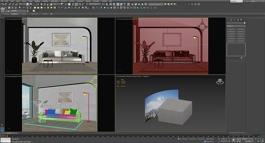Viewport: 265px width, 143px height.
Task: Toggle Auto Key animation mode
Action: point(239,139)
